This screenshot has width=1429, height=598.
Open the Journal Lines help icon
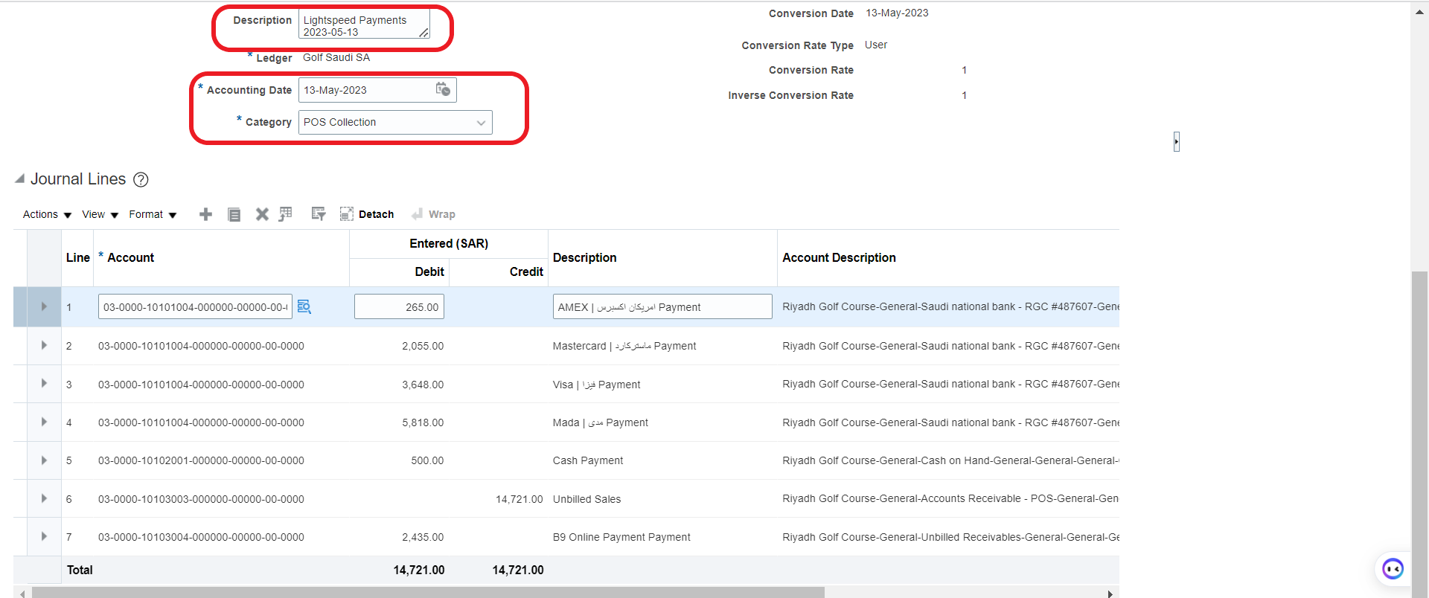[141, 179]
